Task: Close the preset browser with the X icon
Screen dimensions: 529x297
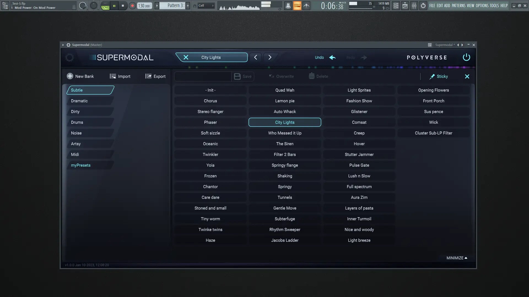Action: (x=467, y=76)
